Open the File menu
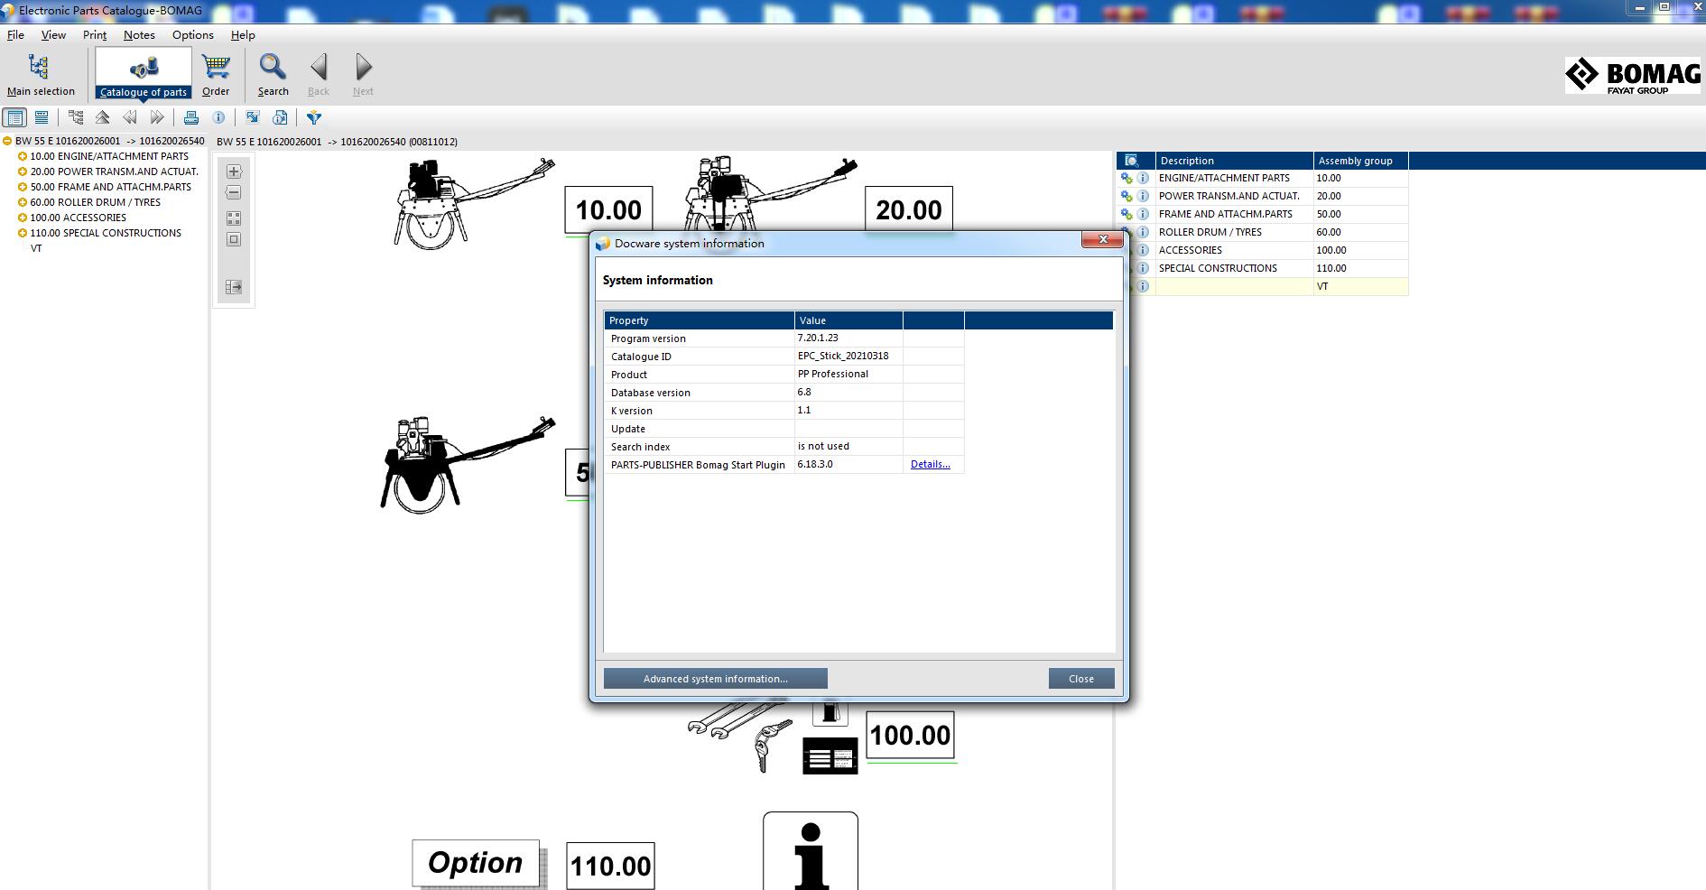1706x890 pixels. pyautogui.click(x=15, y=35)
